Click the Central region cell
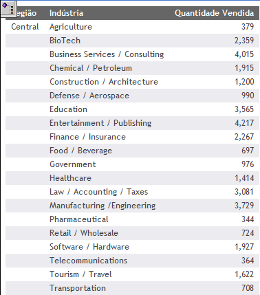Screen dimensions: 260x295 25,27
